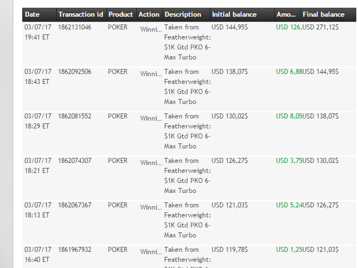Click the USD 271,12$ final balance
Viewport: 358px width, 268px height.
point(323,27)
